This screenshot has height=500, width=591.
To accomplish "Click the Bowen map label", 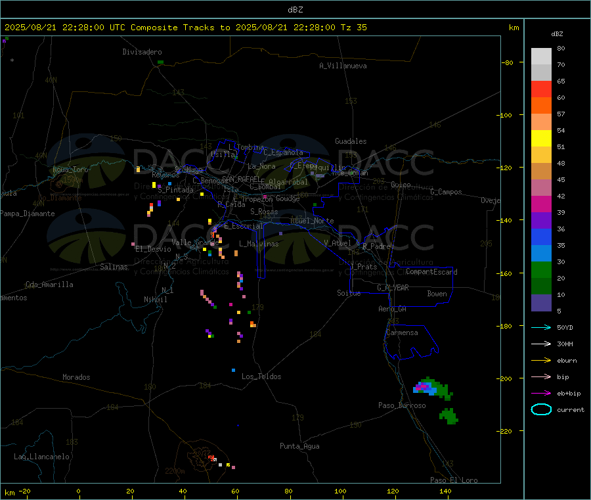I will point(437,294).
